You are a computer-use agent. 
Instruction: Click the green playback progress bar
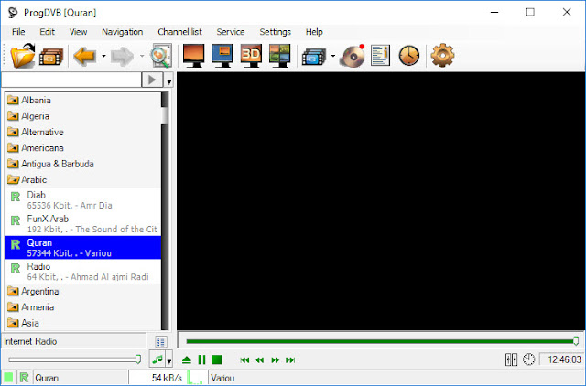pos(381,341)
